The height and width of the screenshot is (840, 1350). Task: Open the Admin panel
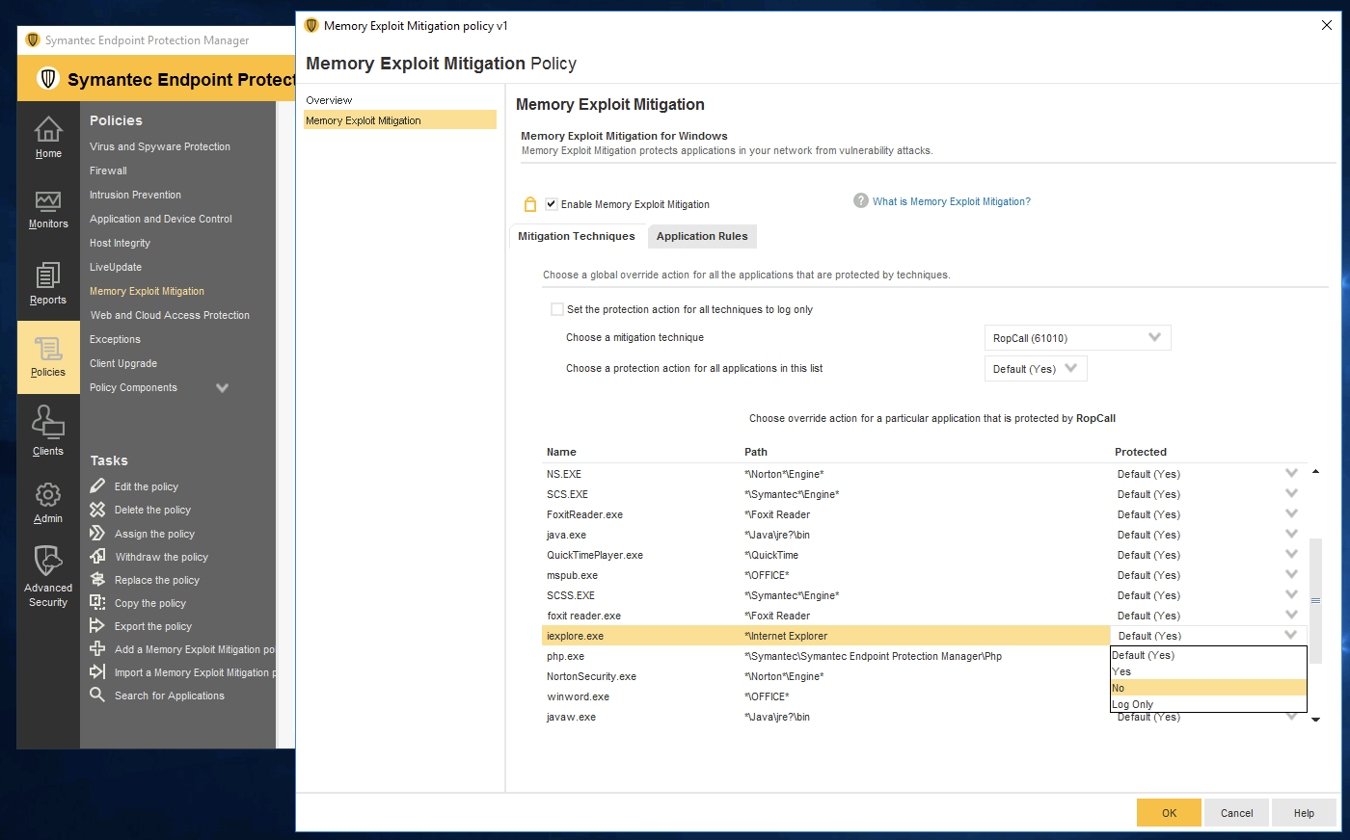[47, 503]
